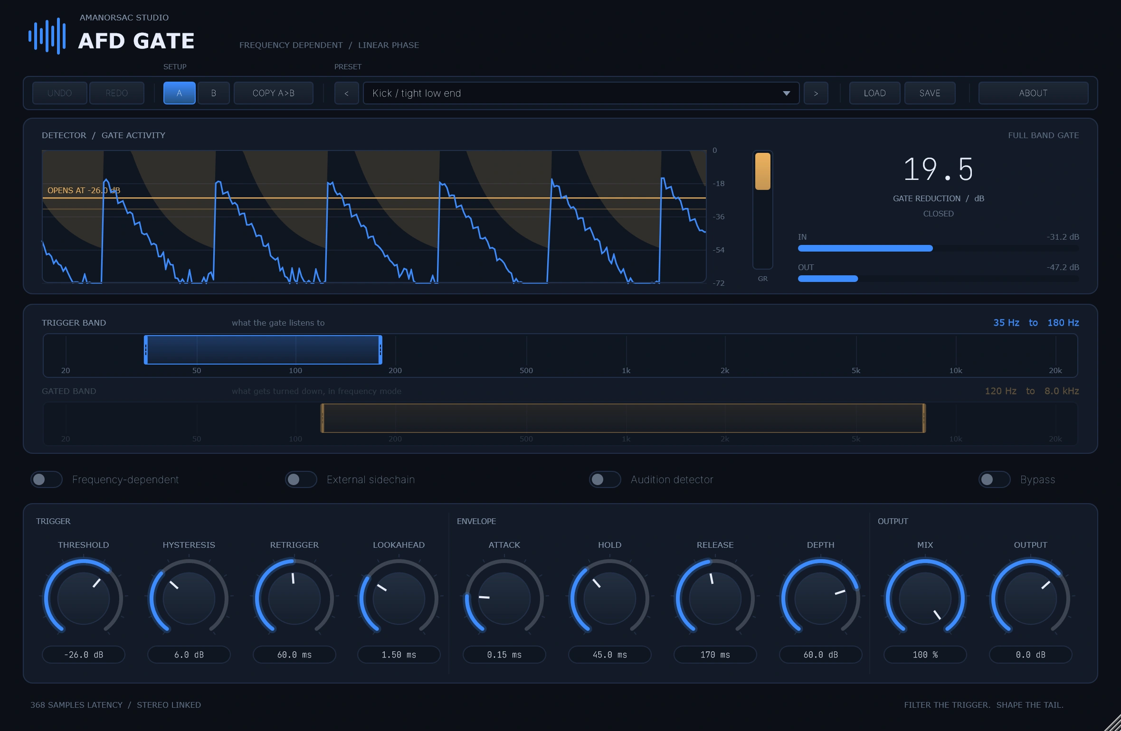The image size is (1121, 731).
Task: Click the FULL BAND GATE mode label
Action: coord(1044,135)
